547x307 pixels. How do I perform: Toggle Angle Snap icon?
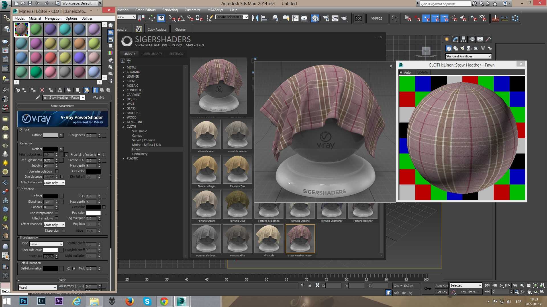[x=181, y=18]
